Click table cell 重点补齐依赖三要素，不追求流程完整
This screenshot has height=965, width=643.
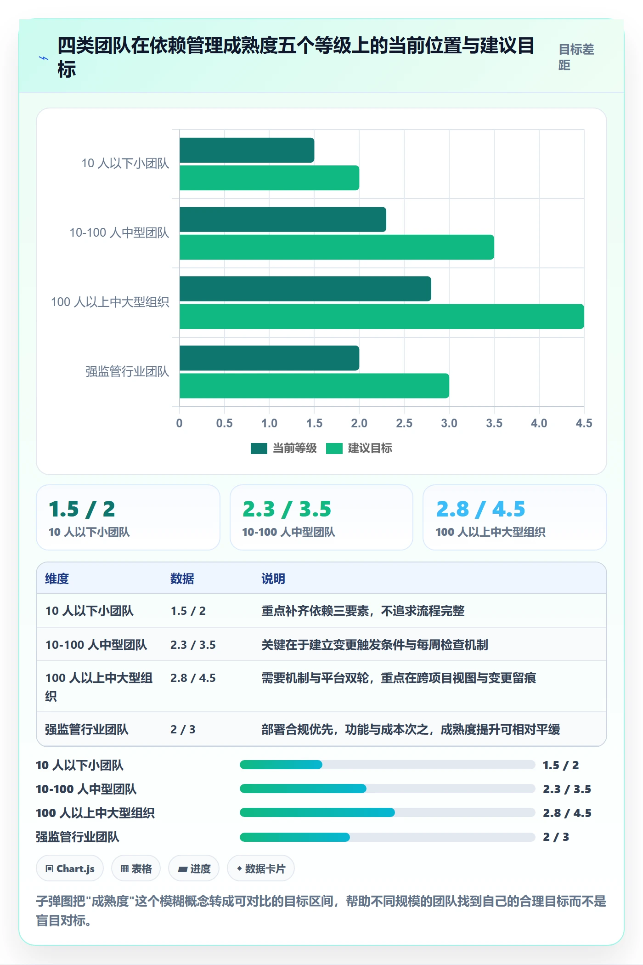click(x=363, y=611)
